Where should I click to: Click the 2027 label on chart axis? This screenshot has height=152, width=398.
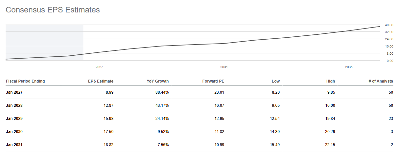click(x=99, y=67)
